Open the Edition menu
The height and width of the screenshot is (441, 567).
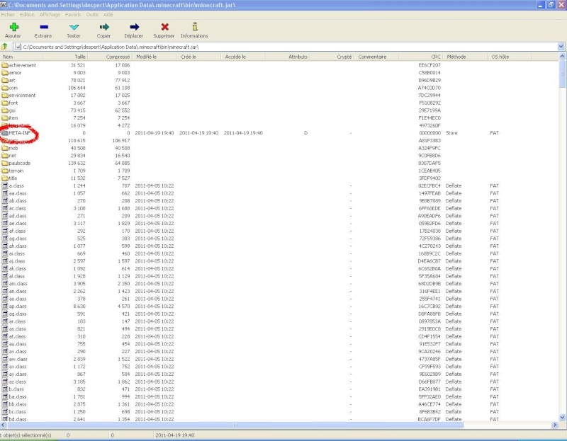pos(27,15)
